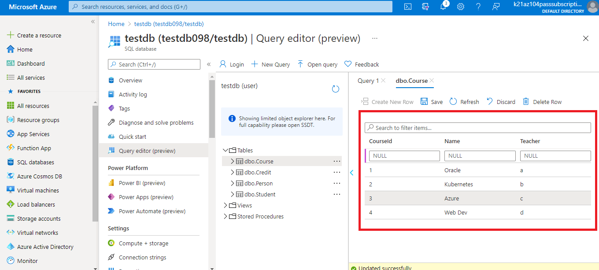Click the Delete Row trash button
The height and width of the screenshot is (270, 599).
pos(542,102)
